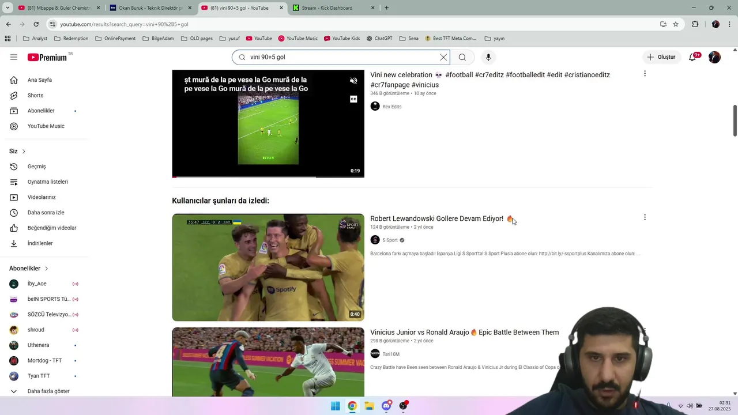The width and height of the screenshot is (738, 415).
Task: Open the Redemption bookmarks folder
Action: coord(71,39)
